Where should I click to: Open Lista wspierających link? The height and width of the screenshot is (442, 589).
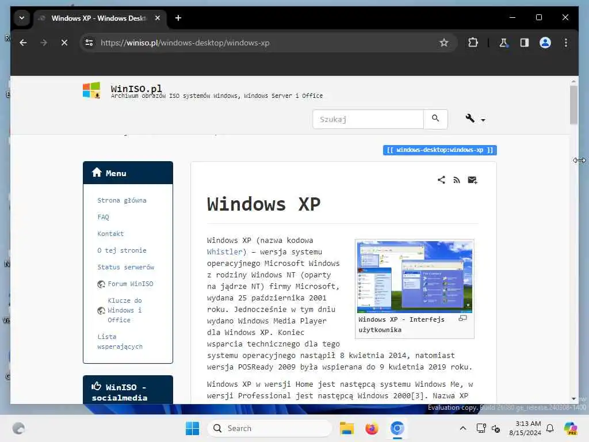(120, 342)
